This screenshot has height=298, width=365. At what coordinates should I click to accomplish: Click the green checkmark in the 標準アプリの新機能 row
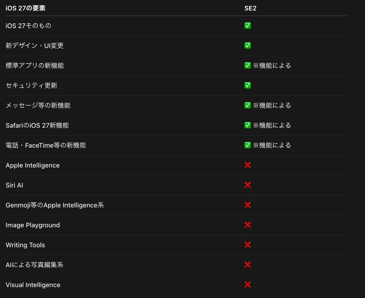[247, 65]
